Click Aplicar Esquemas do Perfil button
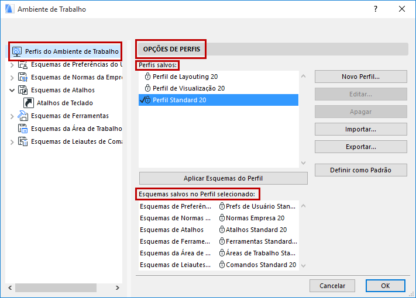 [223, 178]
